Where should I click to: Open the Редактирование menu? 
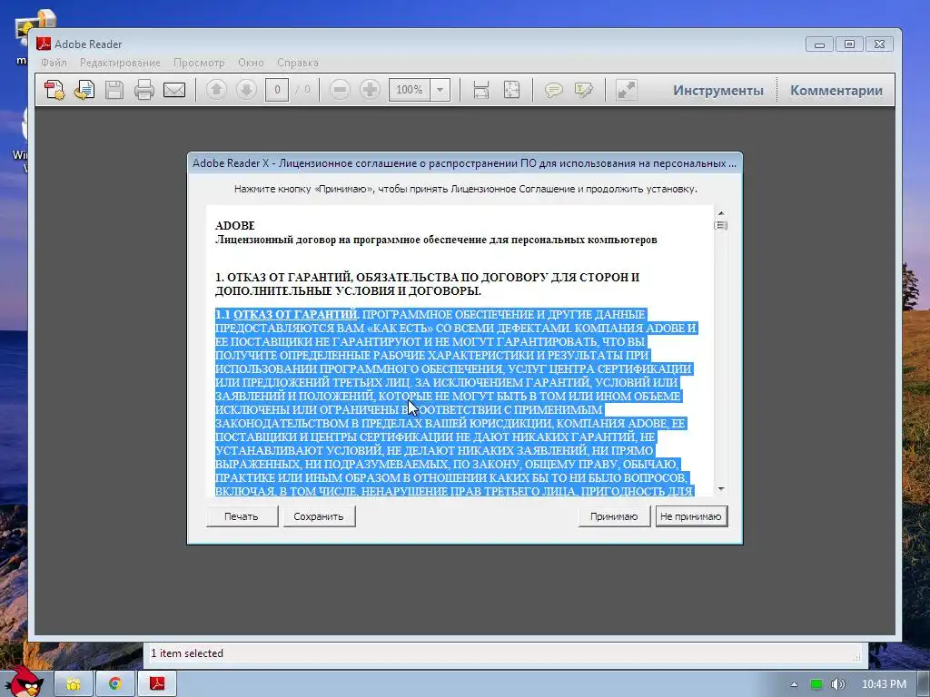[121, 63]
